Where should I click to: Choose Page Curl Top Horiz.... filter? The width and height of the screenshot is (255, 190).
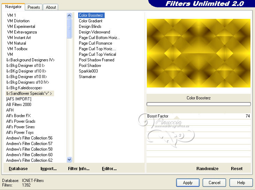pos(97,49)
